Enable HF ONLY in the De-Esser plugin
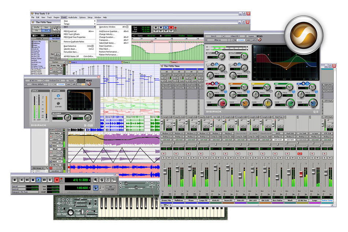Image resolution: width=348 pixels, height=232 pixels. click(58, 96)
